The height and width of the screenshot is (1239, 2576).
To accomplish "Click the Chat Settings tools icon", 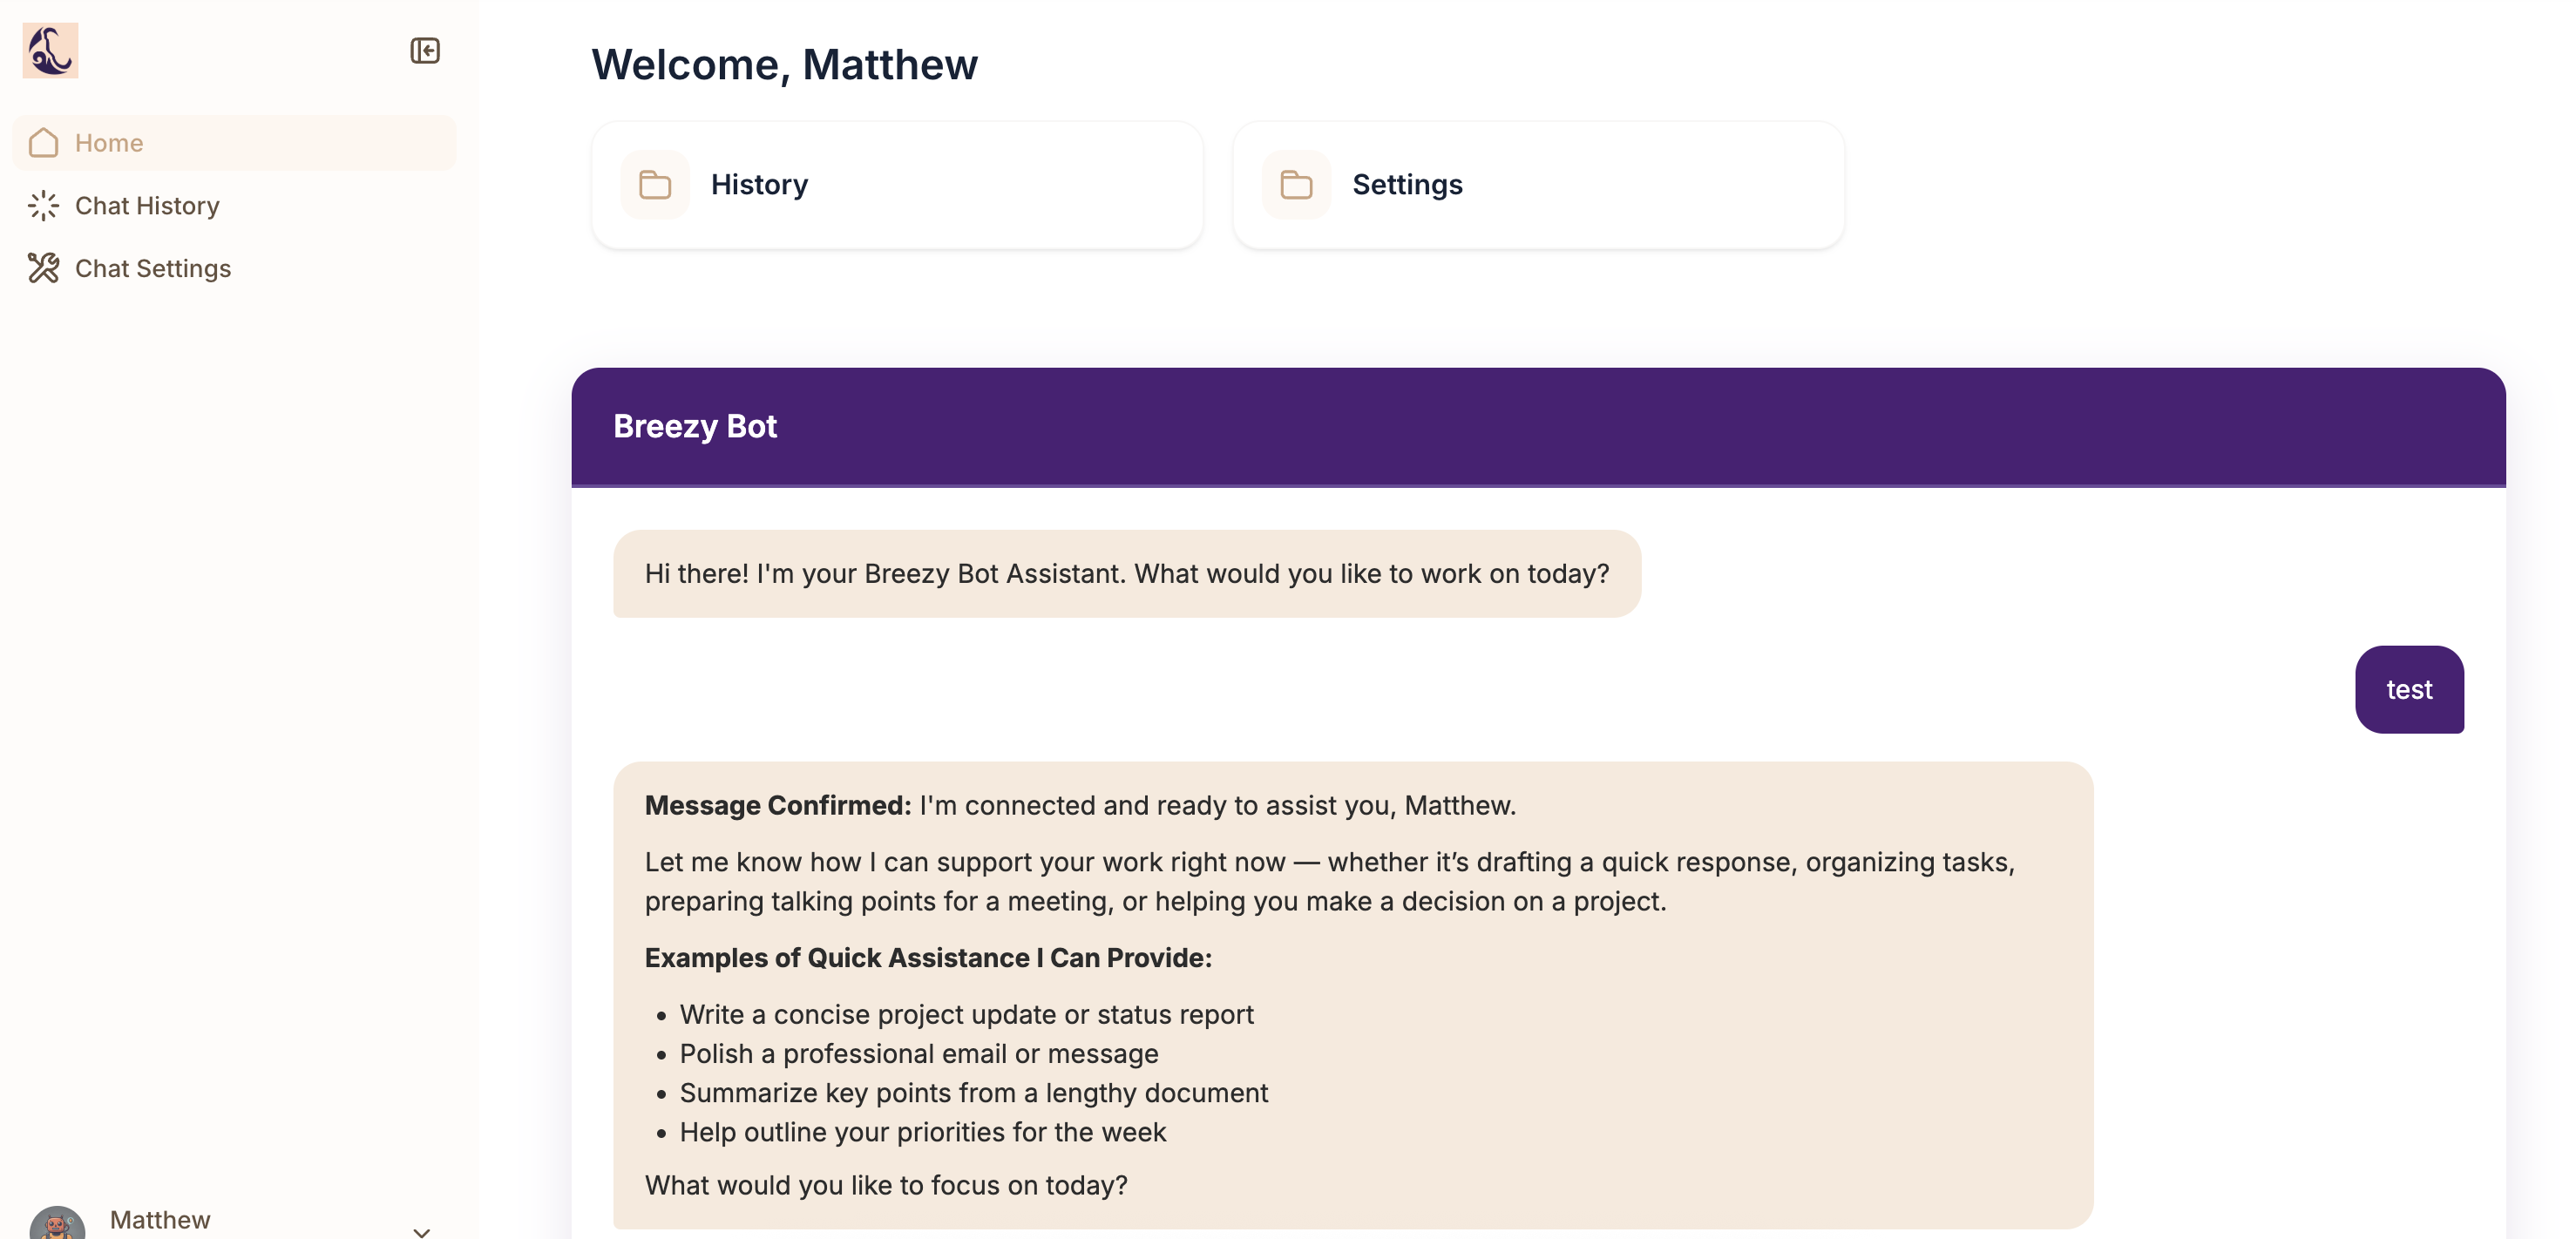I will [x=44, y=269].
